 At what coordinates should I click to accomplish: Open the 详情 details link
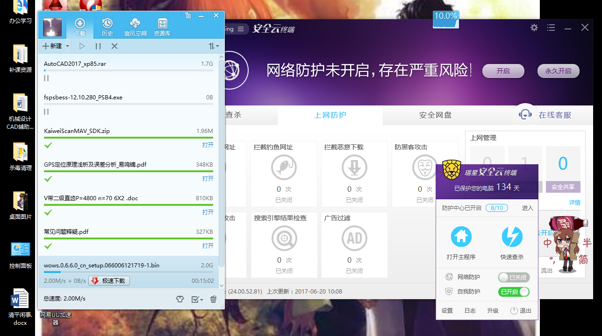575,203
